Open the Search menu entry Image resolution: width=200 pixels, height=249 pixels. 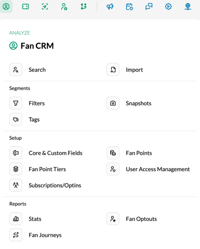coord(37,70)
